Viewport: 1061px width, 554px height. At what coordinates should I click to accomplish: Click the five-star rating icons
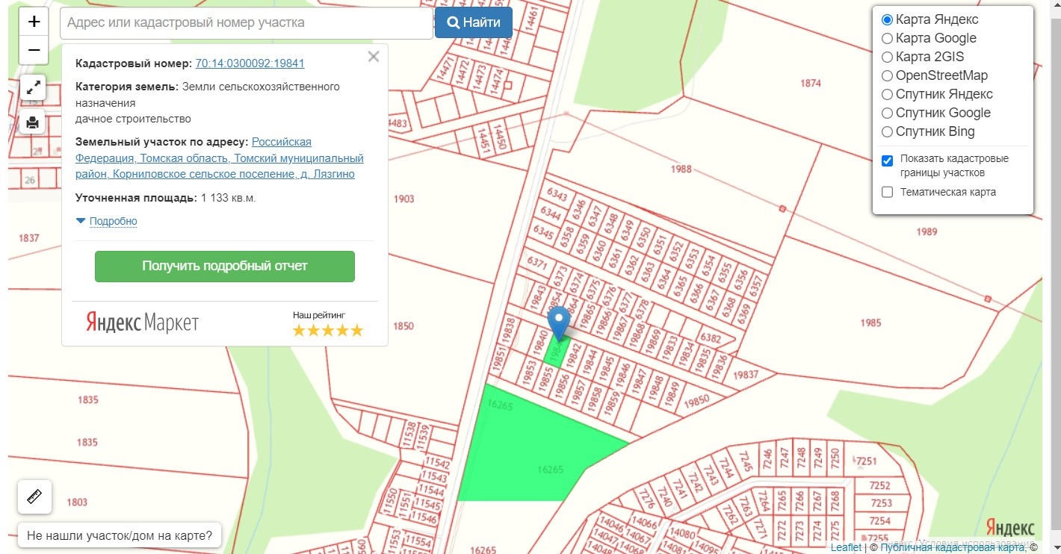(327, 330)
